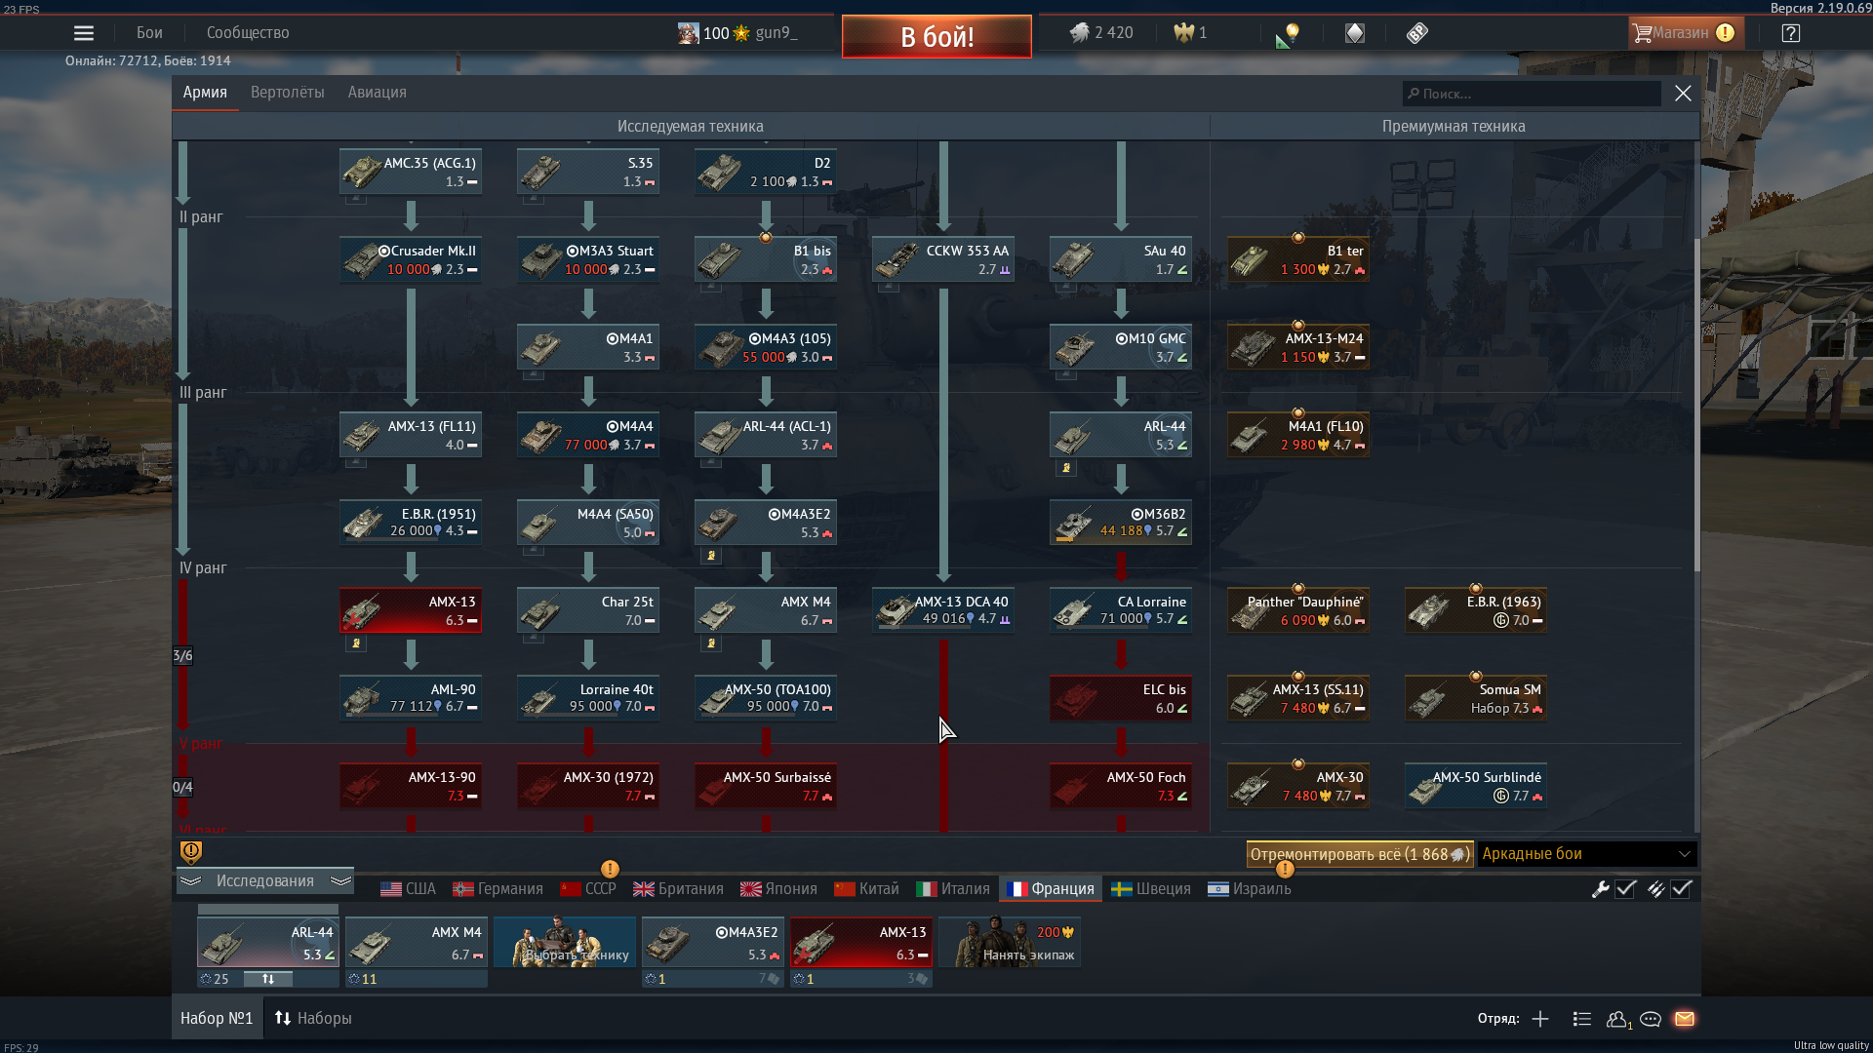
Task: Open the Сообщество menu
Action: point(248,33)
